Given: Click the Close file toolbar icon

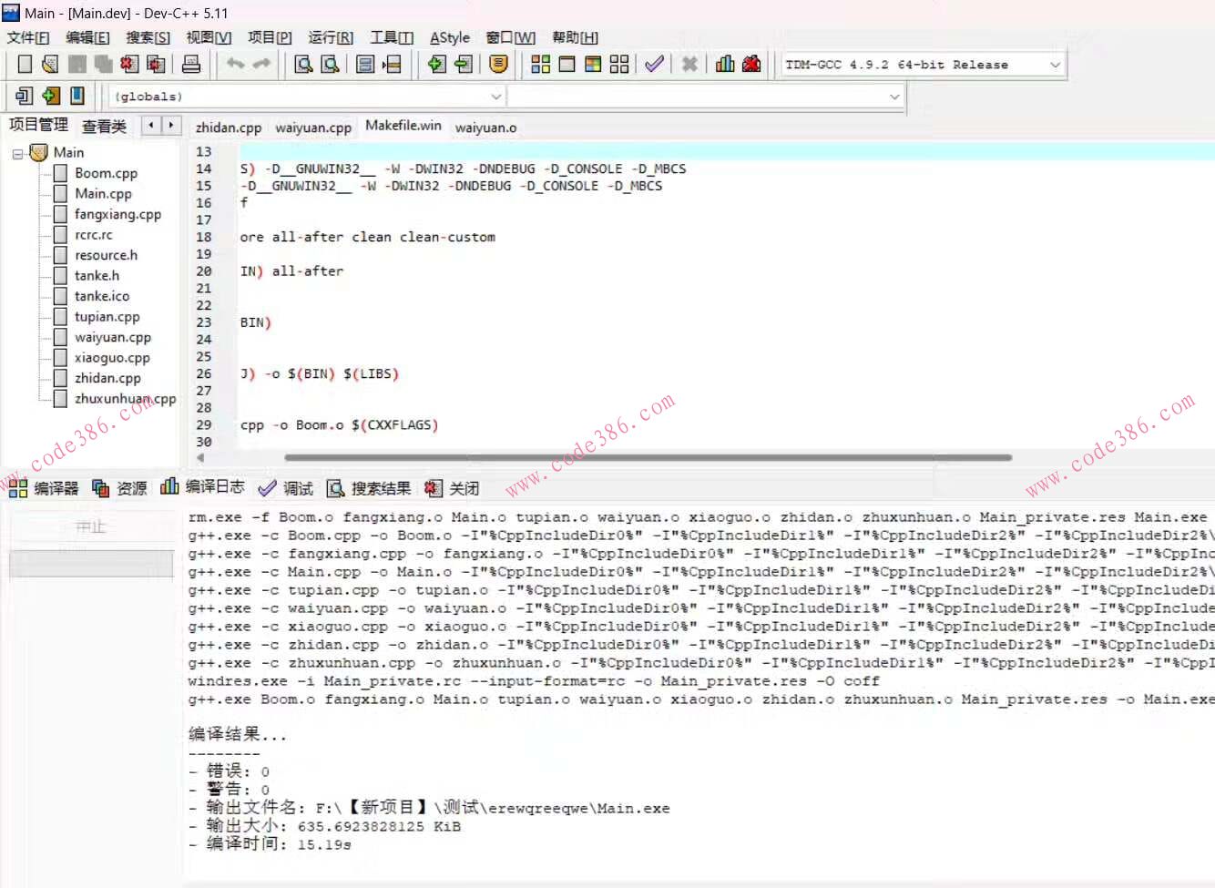Looking at the screenshot, I should pos(129,64).
